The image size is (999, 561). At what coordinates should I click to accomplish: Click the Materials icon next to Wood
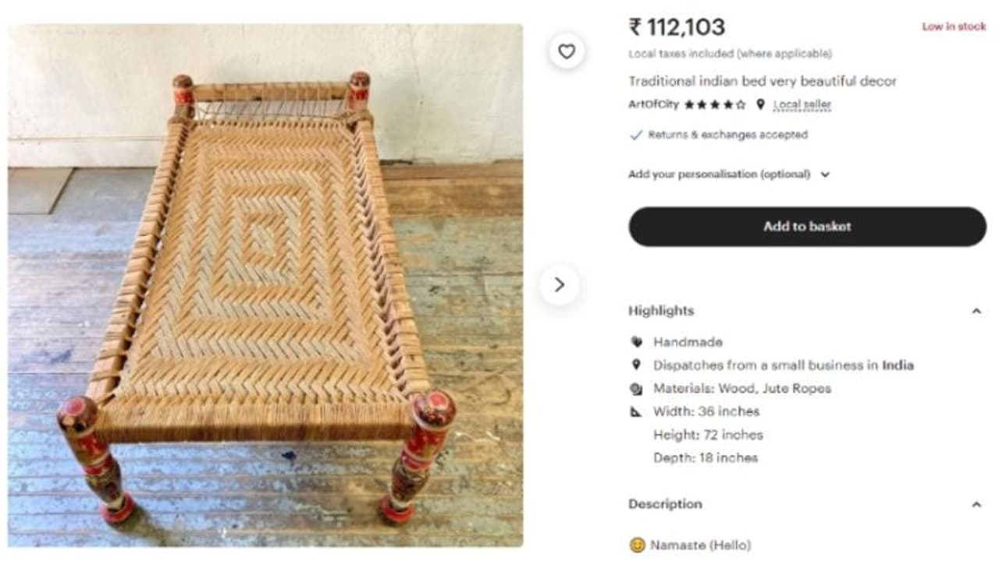click(x=636, y=388)
